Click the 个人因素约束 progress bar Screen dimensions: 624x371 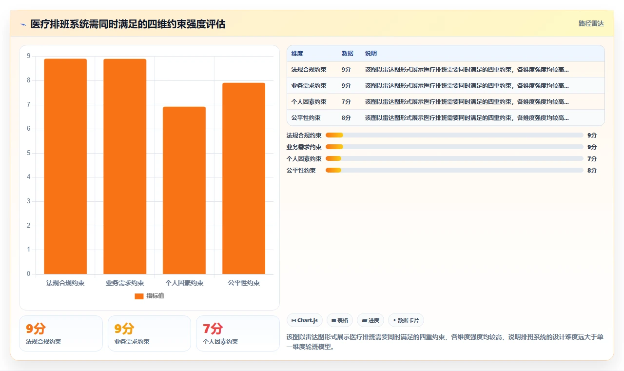point(454,158)
